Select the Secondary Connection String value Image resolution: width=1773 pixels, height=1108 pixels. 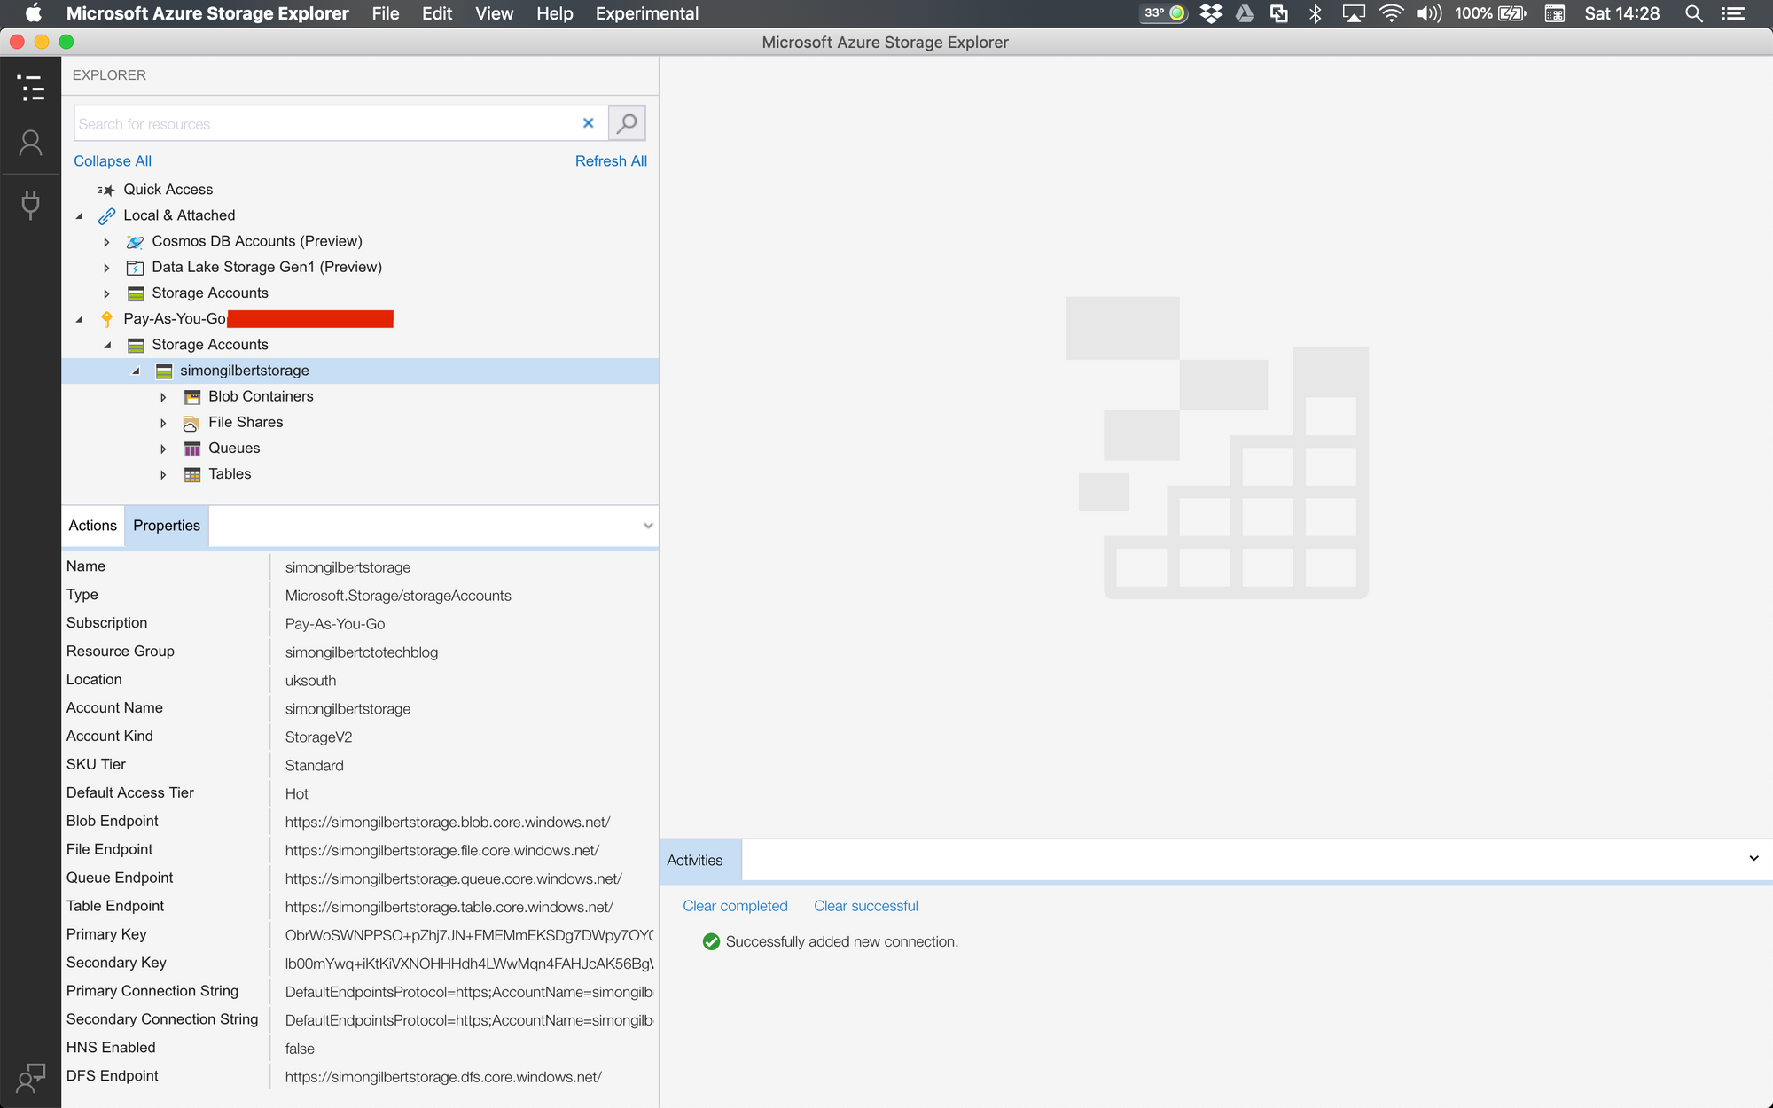click(469, 1020)
